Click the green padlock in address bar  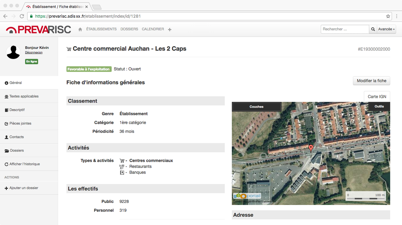31,16
